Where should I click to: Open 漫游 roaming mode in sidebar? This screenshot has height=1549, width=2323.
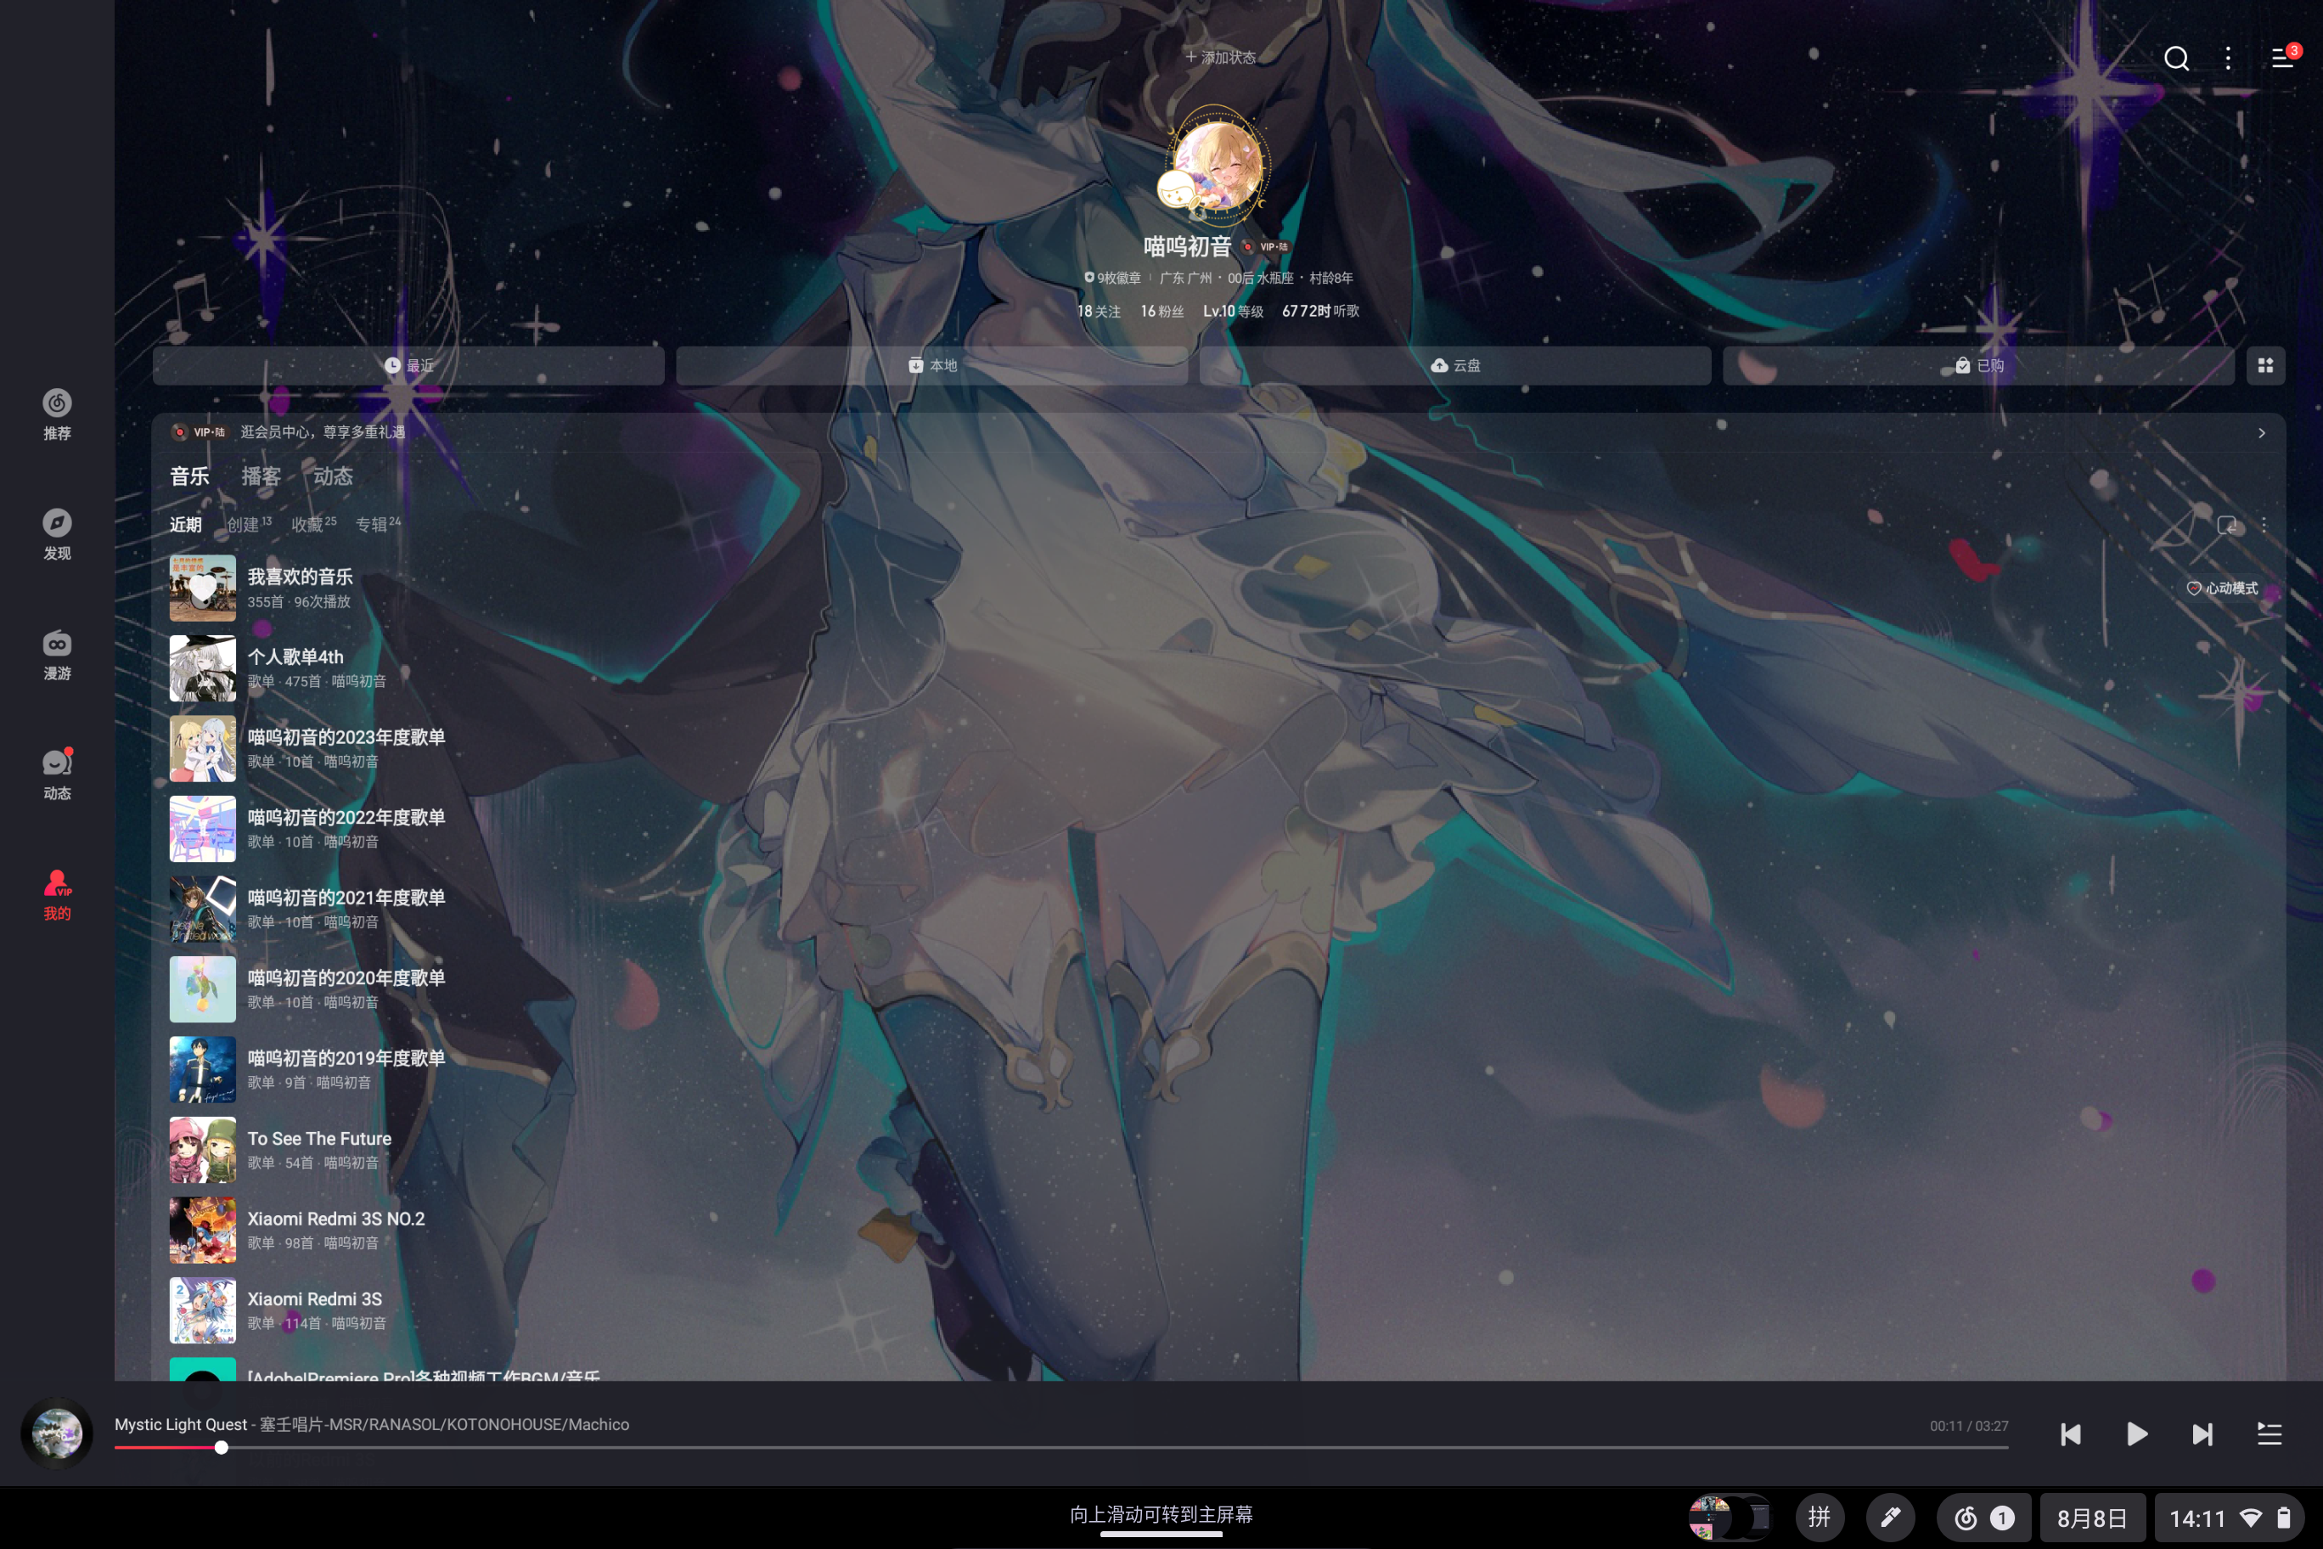point(56,655)
